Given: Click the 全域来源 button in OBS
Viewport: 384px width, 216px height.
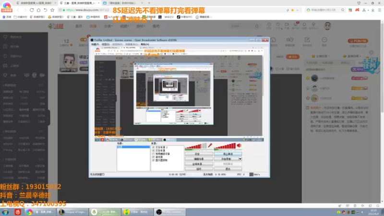Looking at the screenshot, I should [x=199, y=164].
